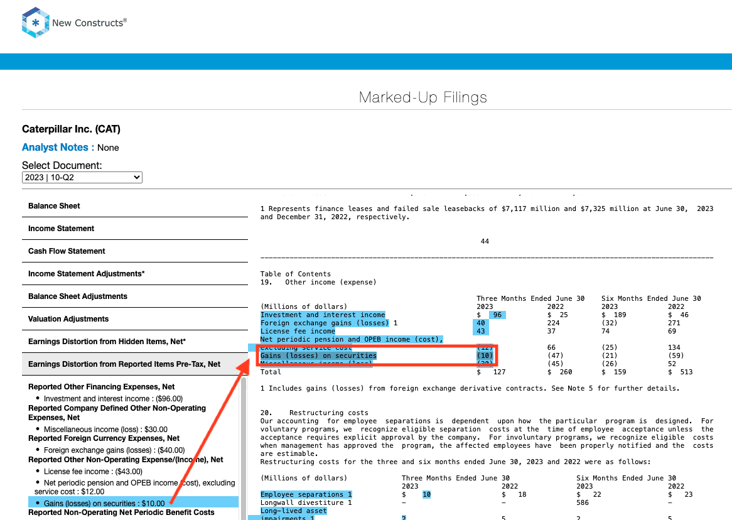Click the sidebar panel vertical scrollbar
The image size is (732, 520).
[x=243, y=448]
